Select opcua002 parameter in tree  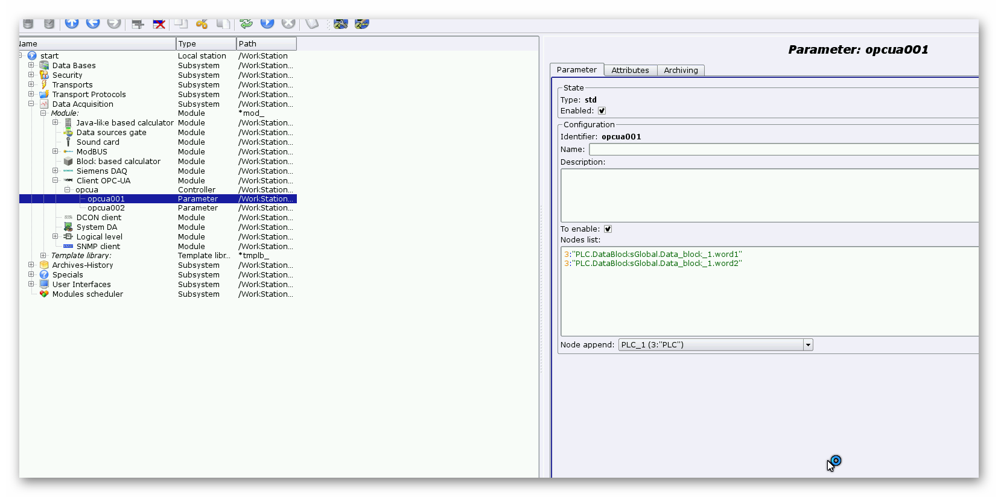tap(106, 208)
